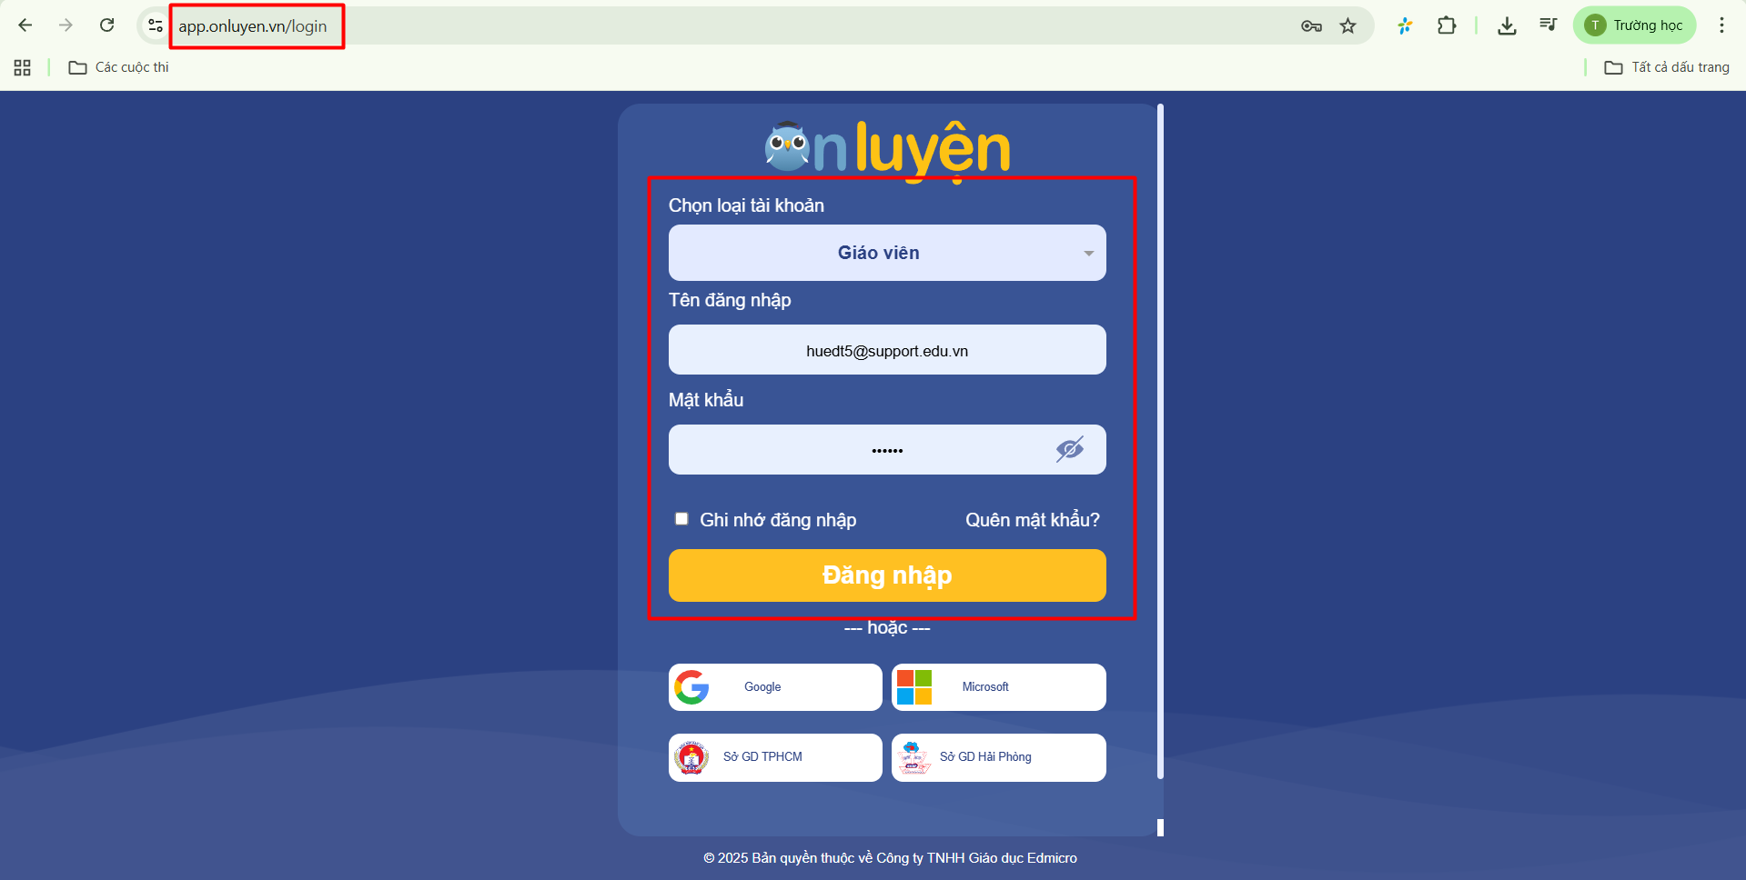Click the "Quên mật khẩu?" link
The height and width of the screenshot is (880, 1746).
point(1032,520)
